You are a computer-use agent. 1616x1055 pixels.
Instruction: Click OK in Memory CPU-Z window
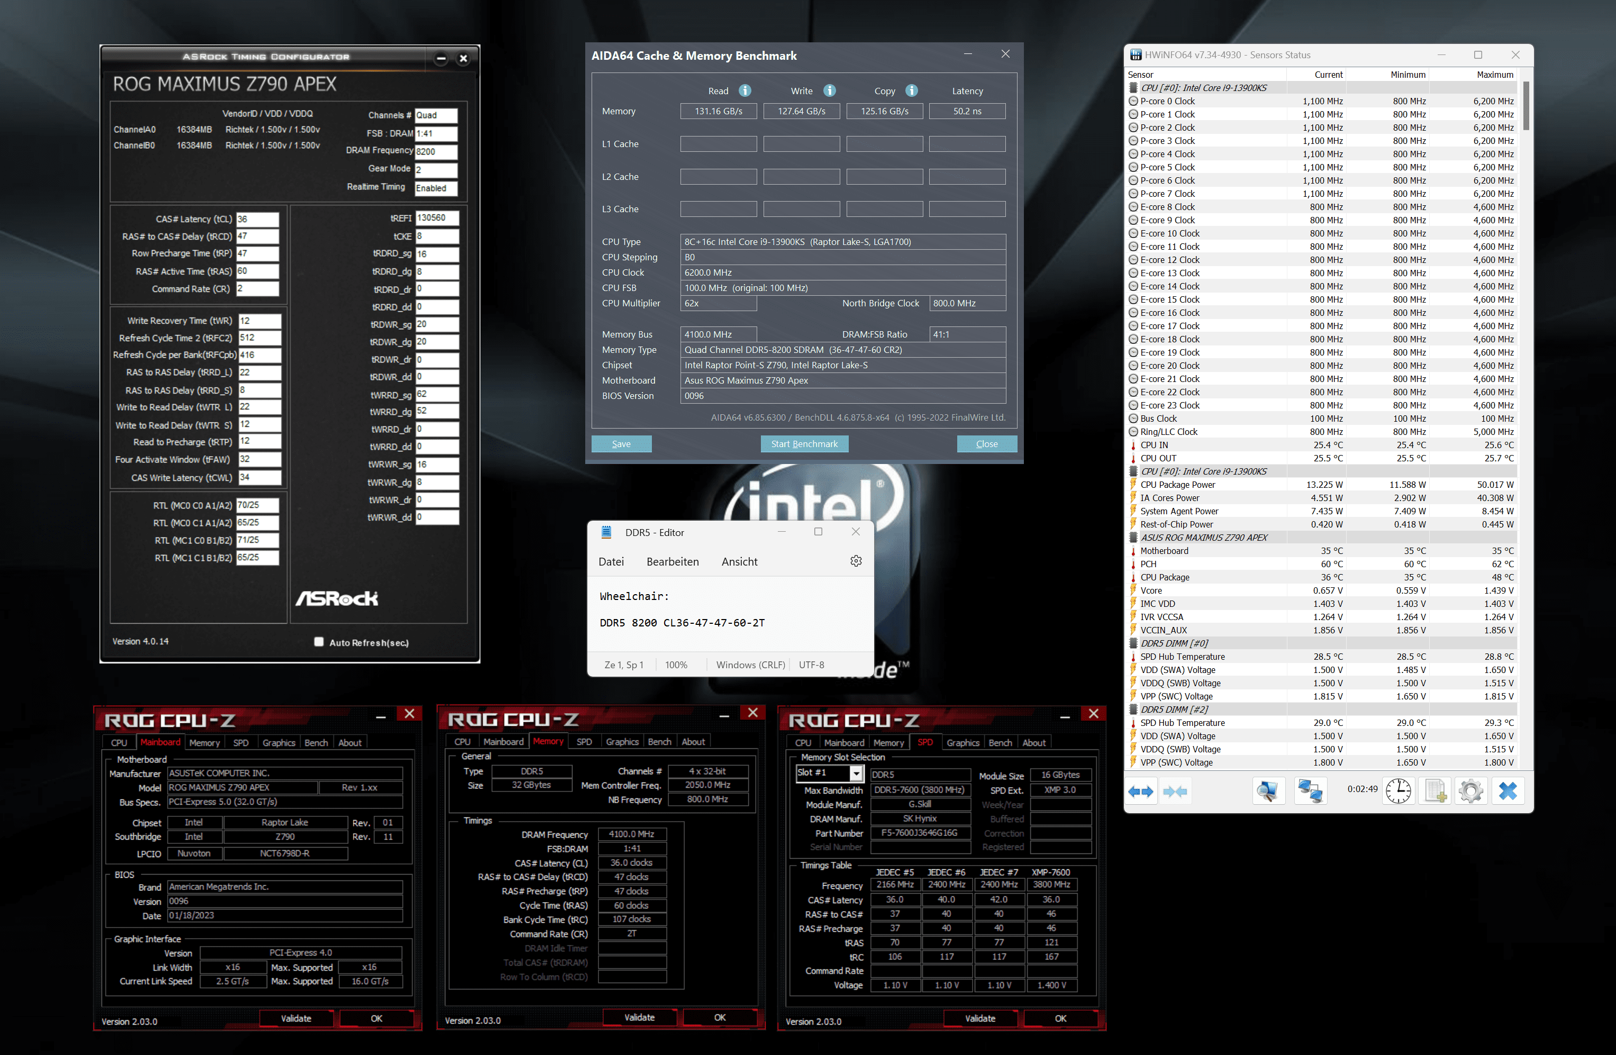(x=720, y=1017)
